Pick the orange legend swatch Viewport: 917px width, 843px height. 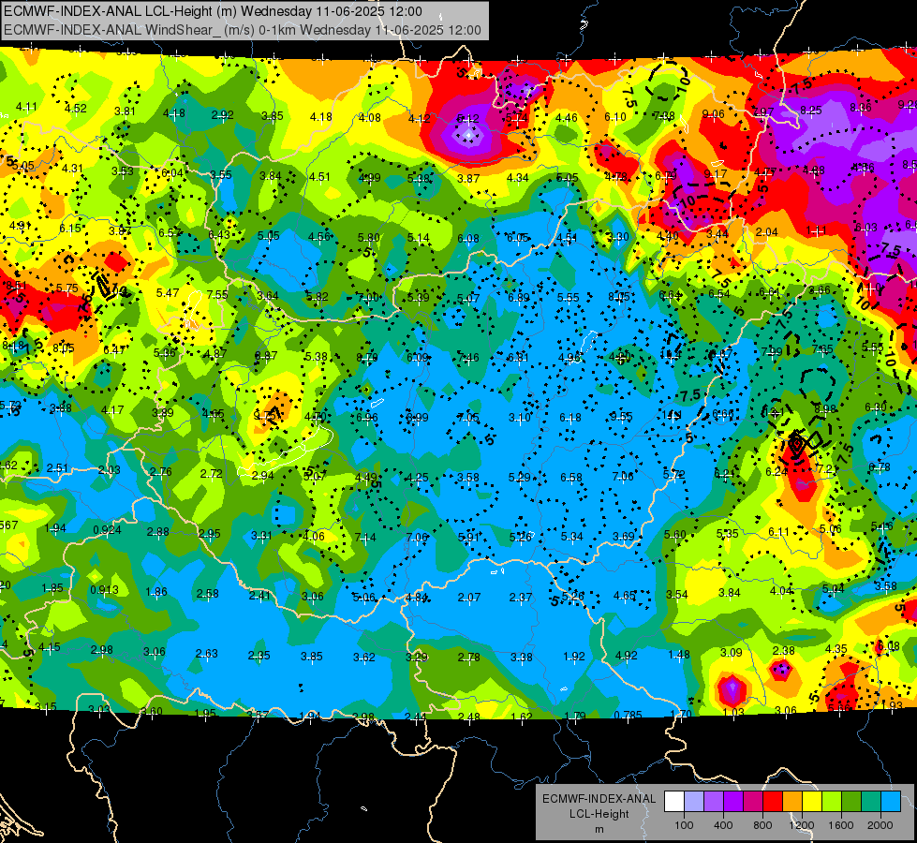point(792,802)
